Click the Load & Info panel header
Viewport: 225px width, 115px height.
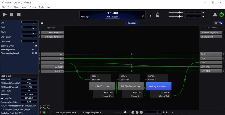point(19,76)
